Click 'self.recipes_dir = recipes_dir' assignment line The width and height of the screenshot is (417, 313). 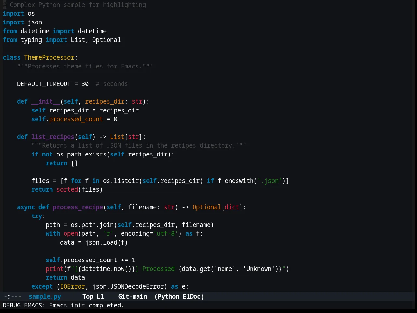(x=85, y=110)
